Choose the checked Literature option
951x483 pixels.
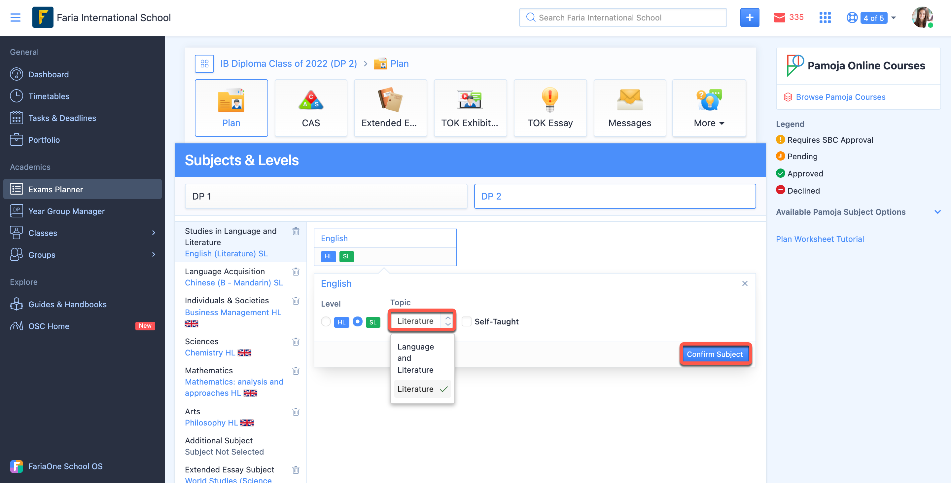pos(422,389)
